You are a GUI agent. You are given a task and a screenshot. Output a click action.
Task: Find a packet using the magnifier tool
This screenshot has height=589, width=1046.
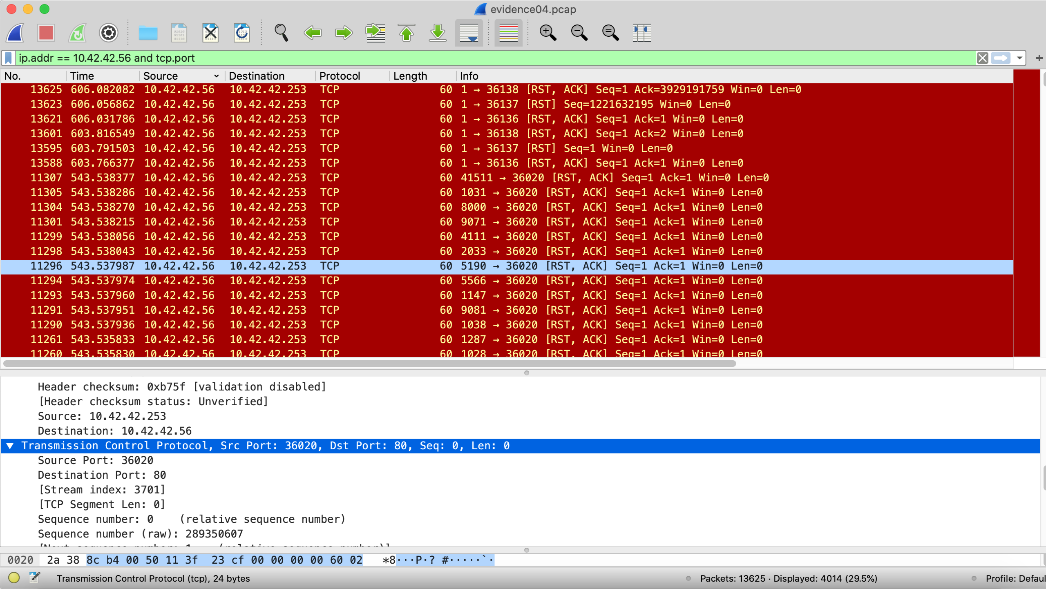282,33
